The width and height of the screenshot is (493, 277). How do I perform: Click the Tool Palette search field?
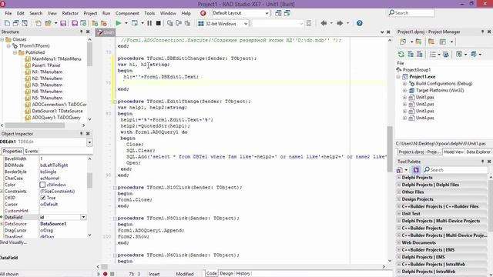click(x=455, y=170)
